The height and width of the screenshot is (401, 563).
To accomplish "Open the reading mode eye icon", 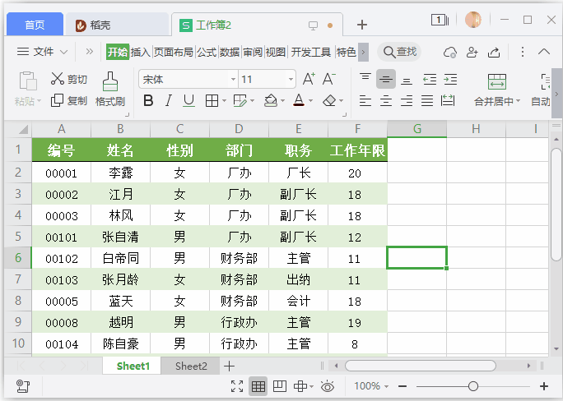I will pos(328,386).
